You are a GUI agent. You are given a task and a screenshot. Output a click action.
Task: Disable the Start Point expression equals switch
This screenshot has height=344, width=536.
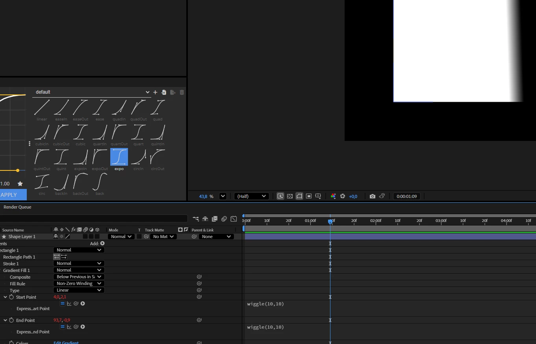click(x=62, y=303)
